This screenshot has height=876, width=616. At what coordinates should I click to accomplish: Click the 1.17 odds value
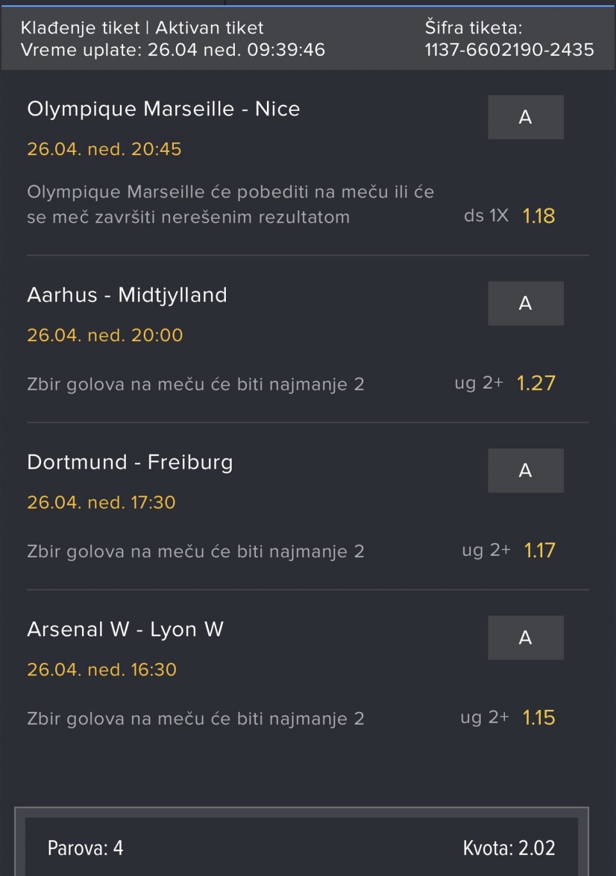click(x=539, y=551)
